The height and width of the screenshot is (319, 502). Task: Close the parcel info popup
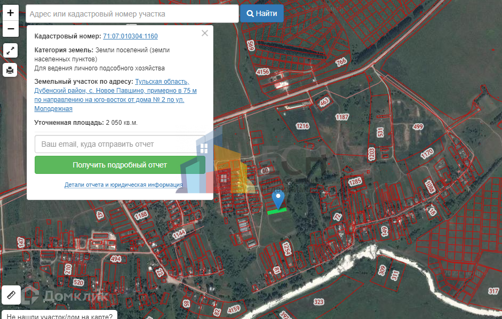(x=204, y=33)
